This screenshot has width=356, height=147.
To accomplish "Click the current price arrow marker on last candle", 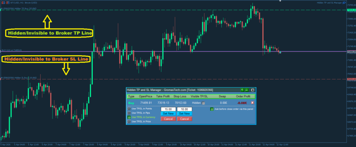I will (x=280, y=53).
